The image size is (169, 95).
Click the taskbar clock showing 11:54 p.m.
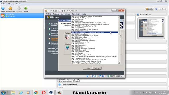click(x=162, y=93)
